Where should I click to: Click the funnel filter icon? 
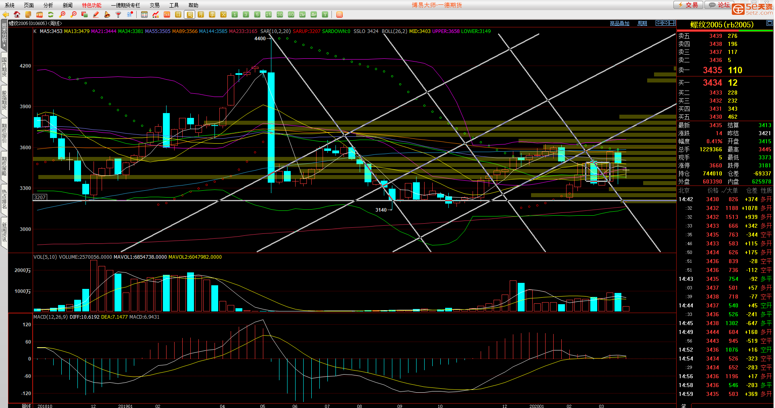tap(119, 14)
